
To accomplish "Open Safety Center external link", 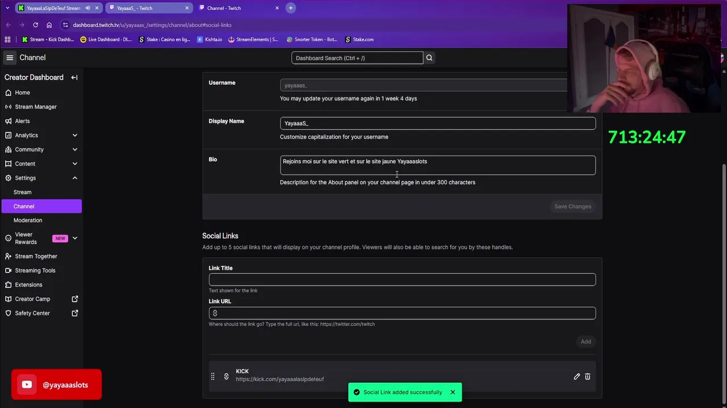I will [41, 313].
